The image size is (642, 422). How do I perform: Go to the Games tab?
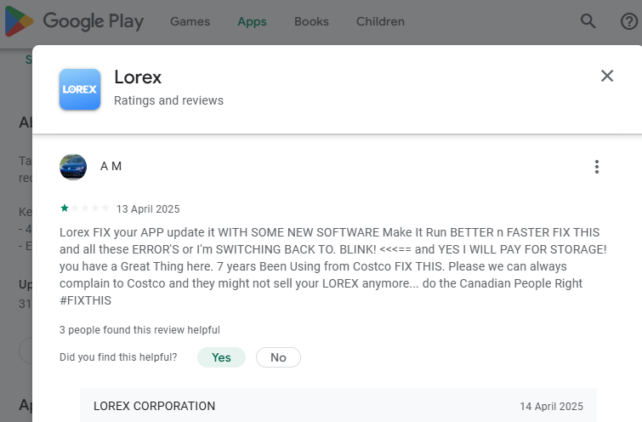[190, 21]
